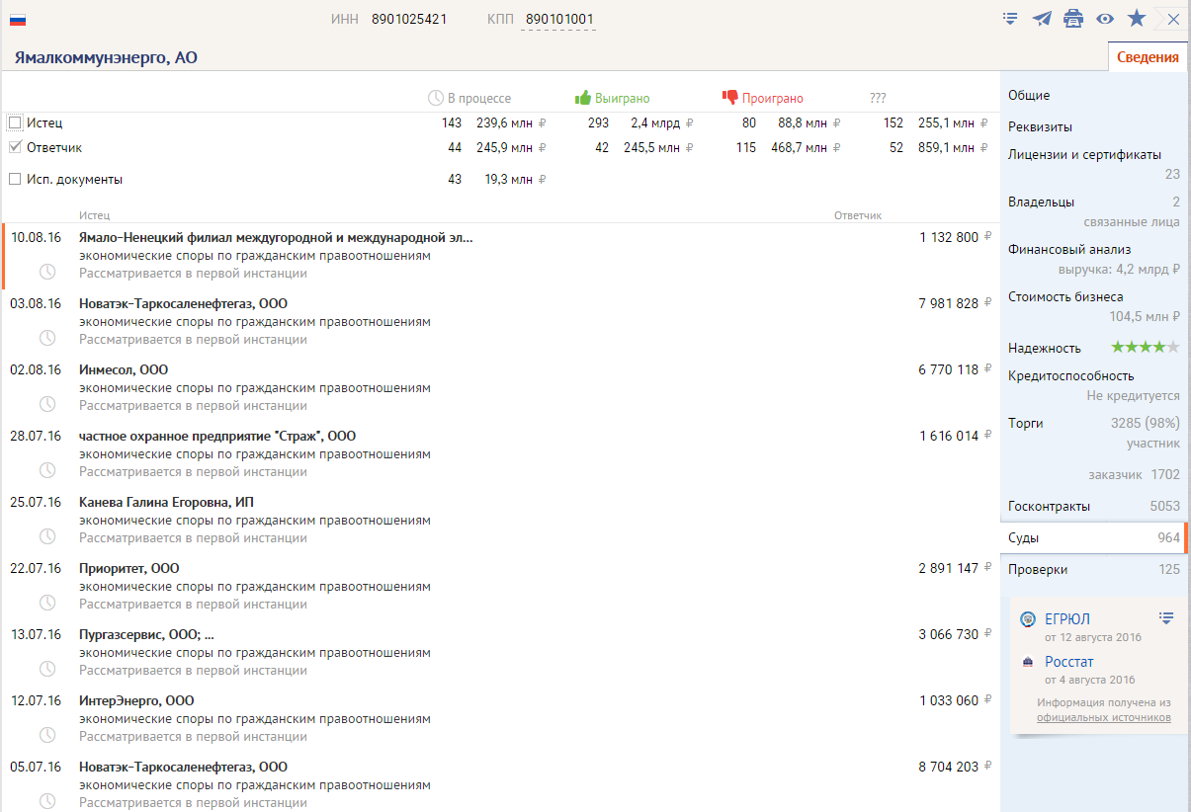Tick the Исп. документы checkbox
This screenshot has height=812, width=1191.
pos(15,180)
